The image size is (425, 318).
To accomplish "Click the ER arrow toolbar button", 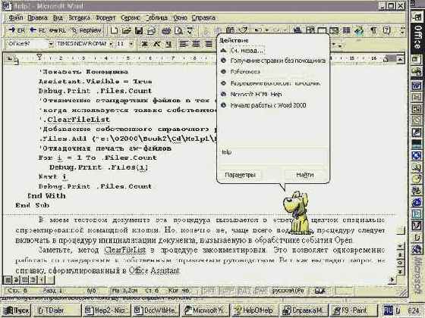I will [x=17, y=30].
